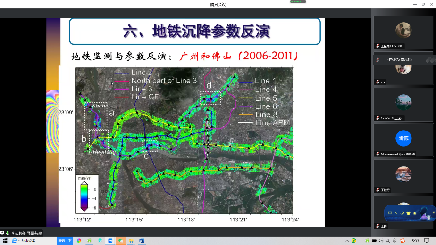The width and height of the screenshot is (436, 245).
Task: Click the green mic icon in sharing label
Action: point(8,233)
